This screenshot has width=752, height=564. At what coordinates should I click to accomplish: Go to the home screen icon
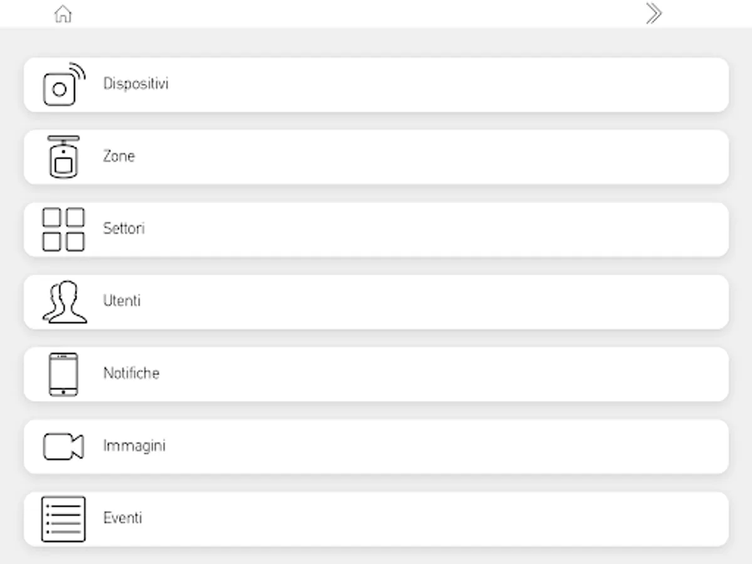coord(63,14)
